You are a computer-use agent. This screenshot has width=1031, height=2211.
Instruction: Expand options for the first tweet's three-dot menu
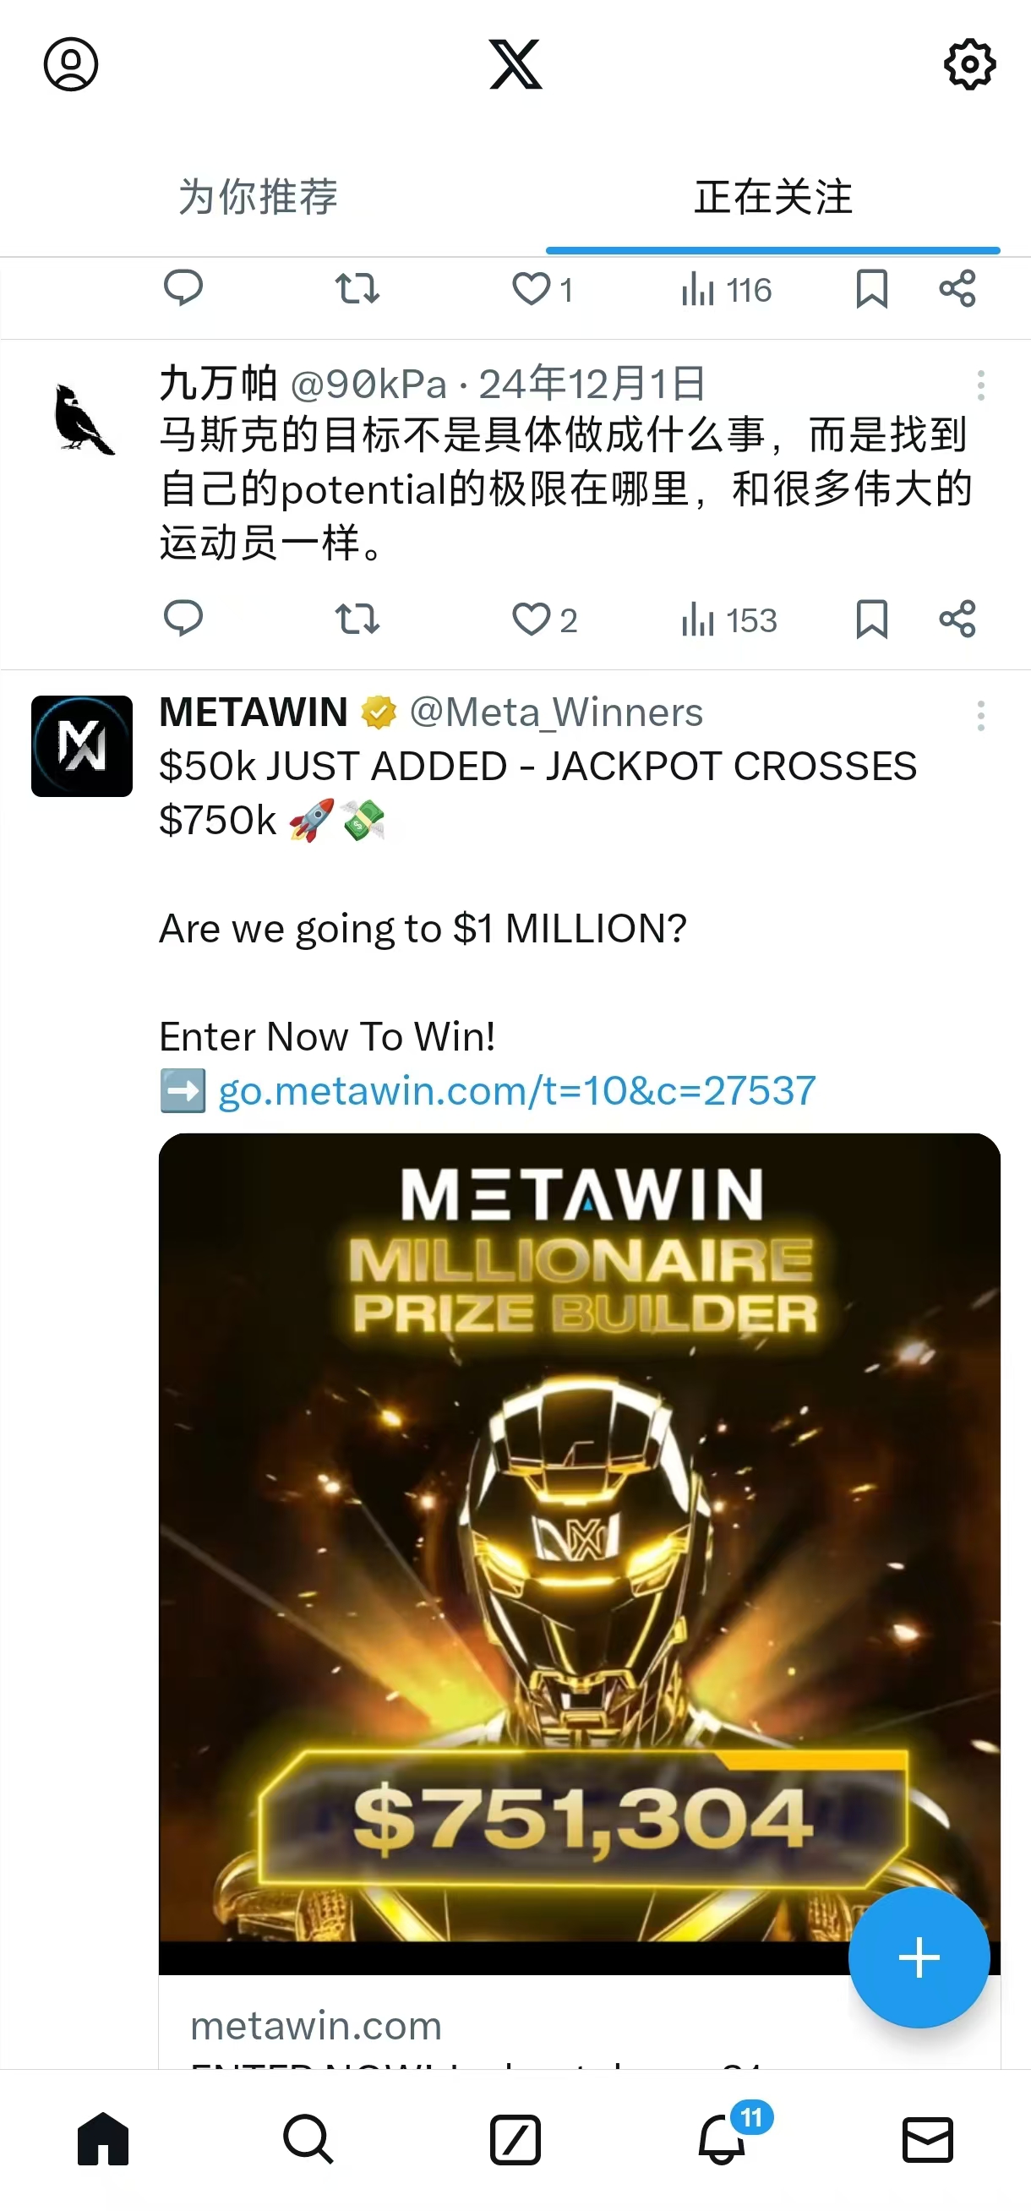click(x=980, y=386)
